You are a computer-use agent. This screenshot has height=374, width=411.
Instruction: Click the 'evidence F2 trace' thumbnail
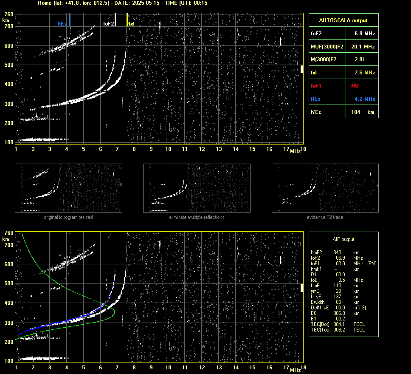point(325,188)
